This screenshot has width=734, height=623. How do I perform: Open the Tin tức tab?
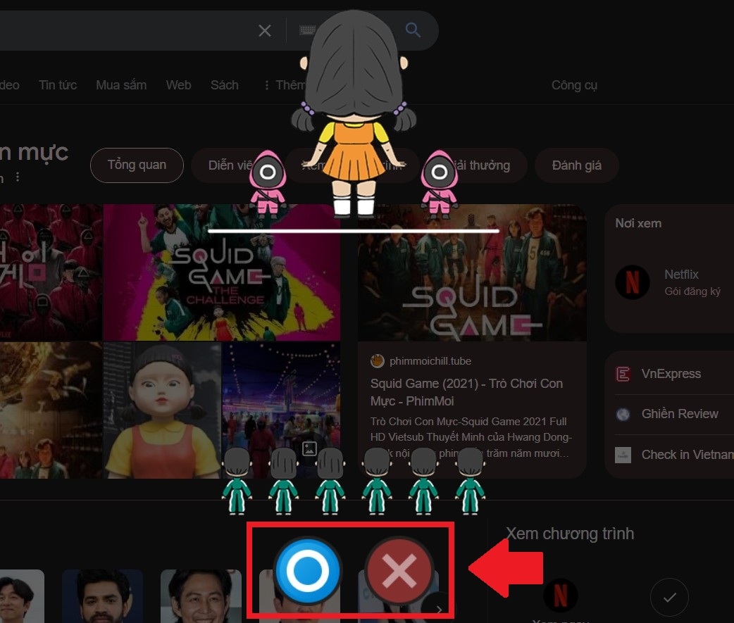(x=58, y=85)
